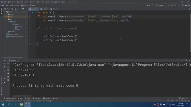Collapse the src folder

point(7,19)
